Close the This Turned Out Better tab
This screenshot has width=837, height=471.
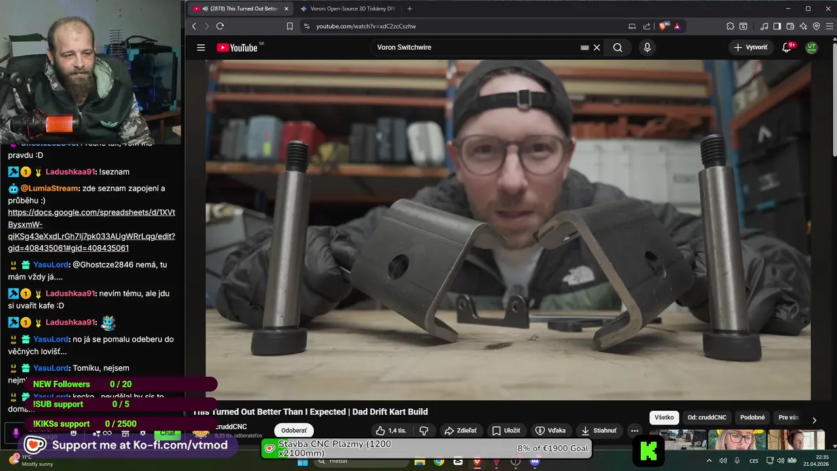tap(286, 9)
